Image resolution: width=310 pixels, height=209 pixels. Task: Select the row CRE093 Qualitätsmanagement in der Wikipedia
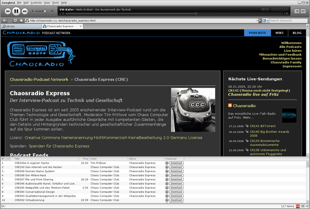(153, 196)
